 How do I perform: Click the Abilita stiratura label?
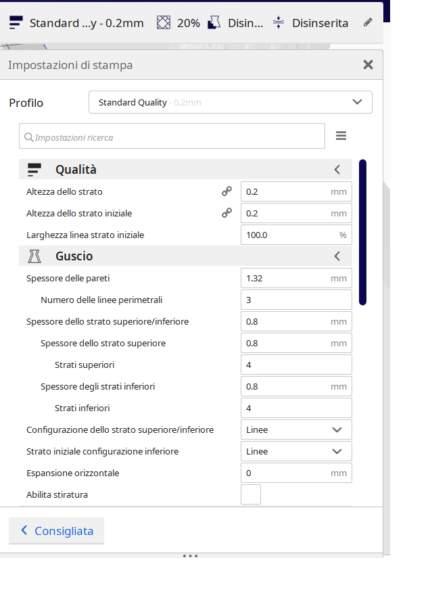point(57,494)
